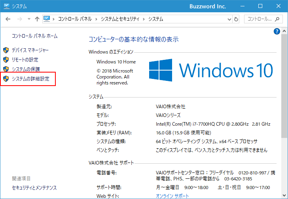Click the shield icon beside リモートの設定
Viewport: 288px width, 199px height.
point(6,60)
